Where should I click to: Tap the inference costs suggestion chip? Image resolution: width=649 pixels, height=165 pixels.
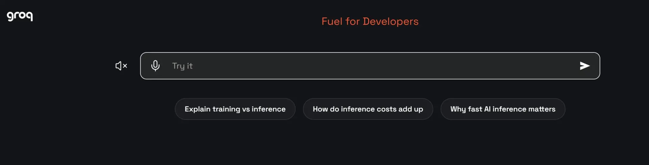pos(368,109)
